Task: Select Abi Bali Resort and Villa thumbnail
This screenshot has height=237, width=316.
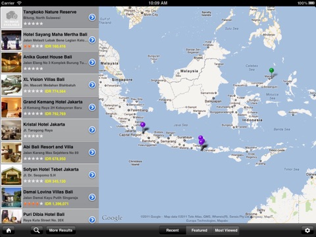Action: point(11,153)
